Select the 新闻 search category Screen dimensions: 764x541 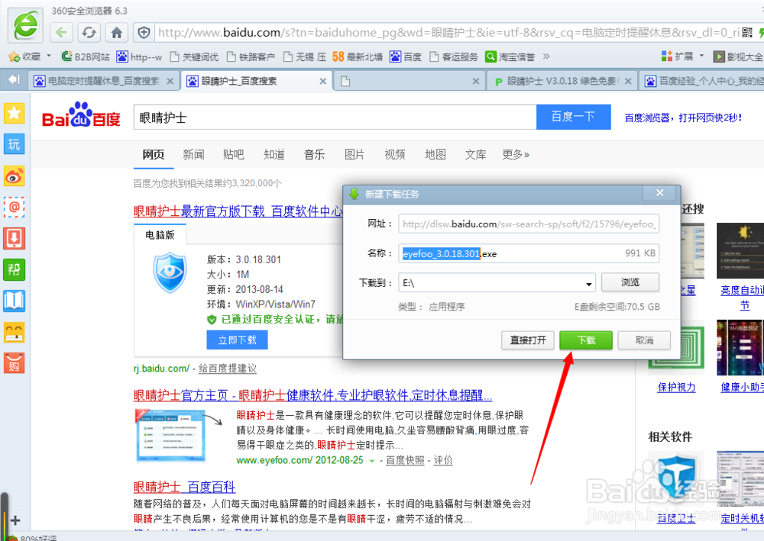(193, 155)
